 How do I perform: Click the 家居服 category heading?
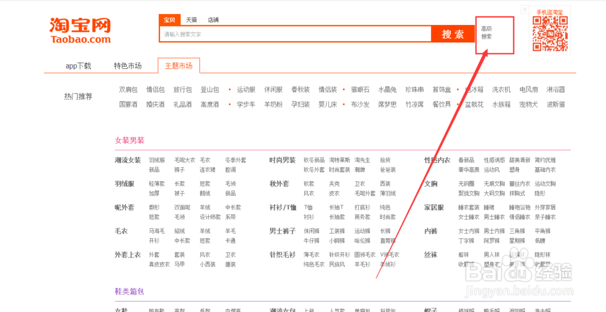pos(434,207)
